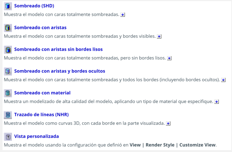Open the Vista personalizada heading link
This screenshot has height=152, width=232.
point(37,136)
